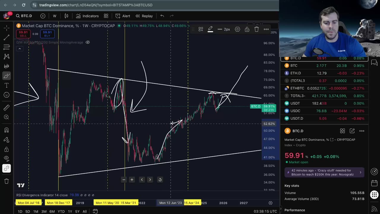The height and width of the screenshot is (214, 380).
Task: Start bar Replay mode
Action: [144, 16]
